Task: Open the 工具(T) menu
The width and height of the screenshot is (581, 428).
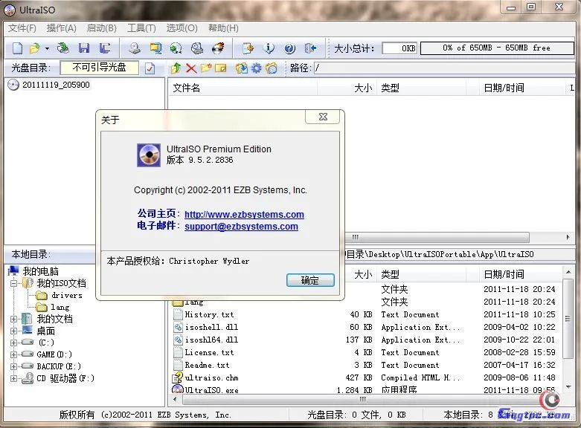Action: 141,28
